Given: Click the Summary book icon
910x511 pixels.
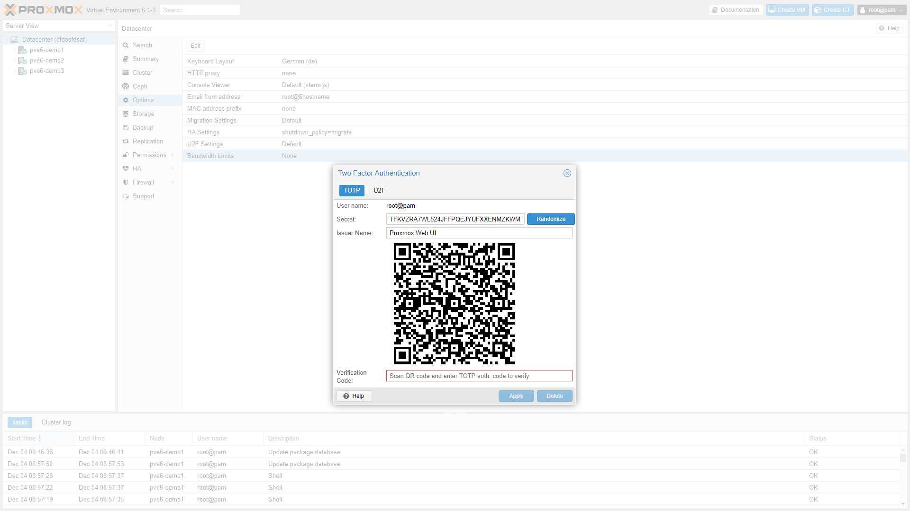Looking at the screenshot, I should (x=126, y=59).
